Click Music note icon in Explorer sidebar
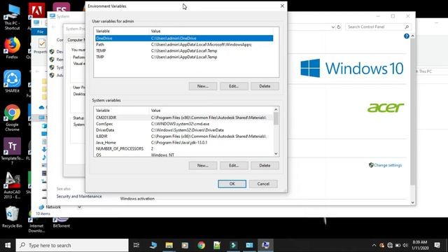This screenshot has width=448, height=252. pyautogui.click(x=44, y=157)
